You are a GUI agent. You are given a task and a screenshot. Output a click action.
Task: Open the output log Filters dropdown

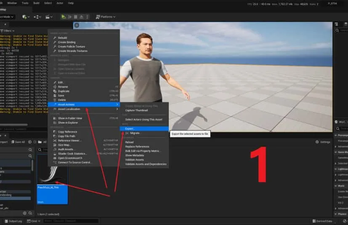(x=7, y=31)
